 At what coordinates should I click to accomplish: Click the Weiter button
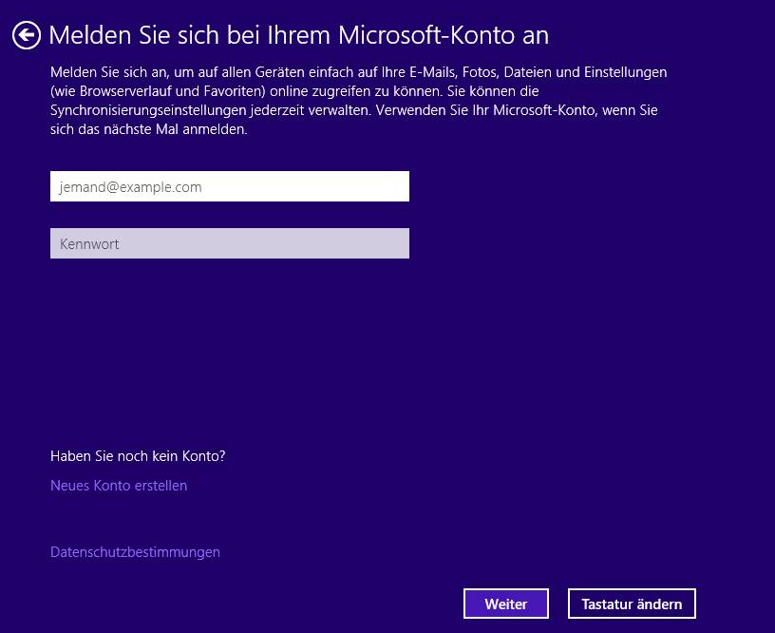click(505, 604)
